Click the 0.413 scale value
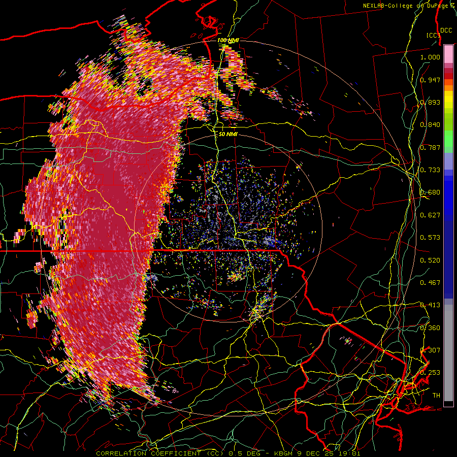Viewport: 457px width, 457px height. pyautogui.click(x=430, y=305)
